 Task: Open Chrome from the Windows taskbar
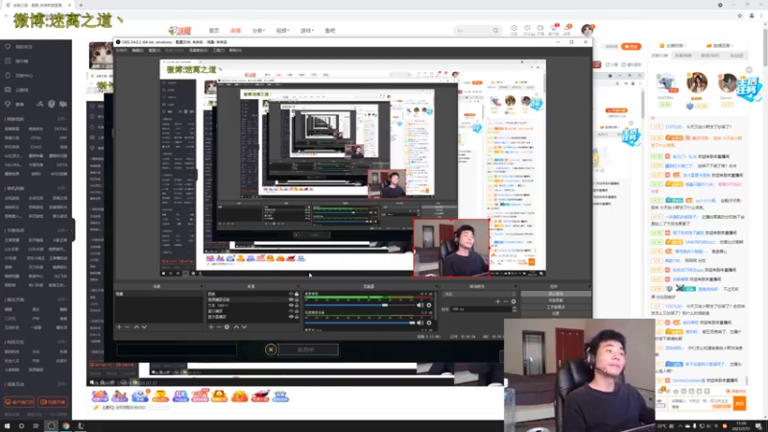[x=65, y=426]
